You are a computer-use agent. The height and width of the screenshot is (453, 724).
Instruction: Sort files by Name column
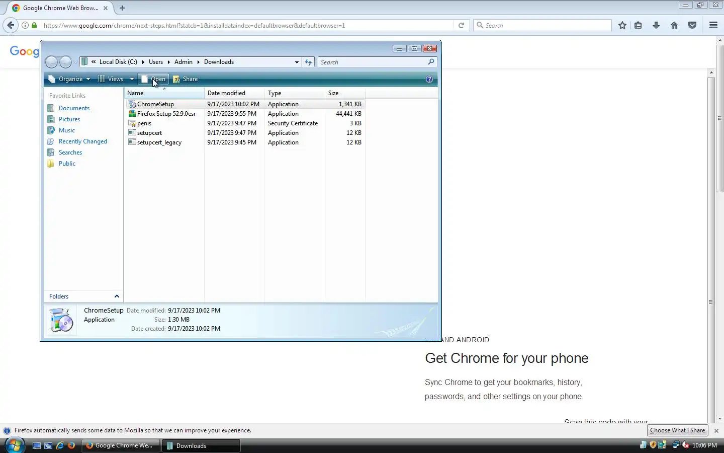click(164, 93)
